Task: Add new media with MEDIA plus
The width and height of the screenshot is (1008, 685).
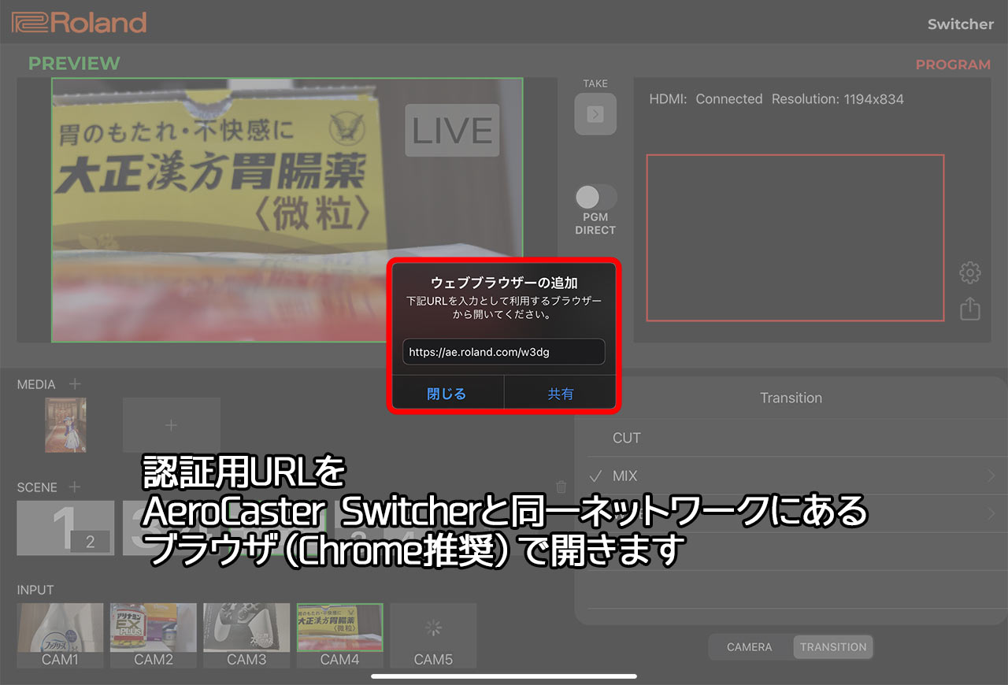Action: pyautogui.click(x=75, y=384)
